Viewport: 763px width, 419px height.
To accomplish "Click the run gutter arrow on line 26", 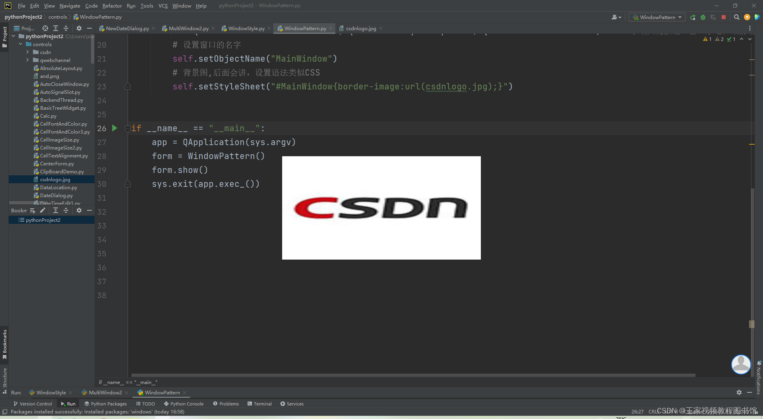I will coord(114,128).
